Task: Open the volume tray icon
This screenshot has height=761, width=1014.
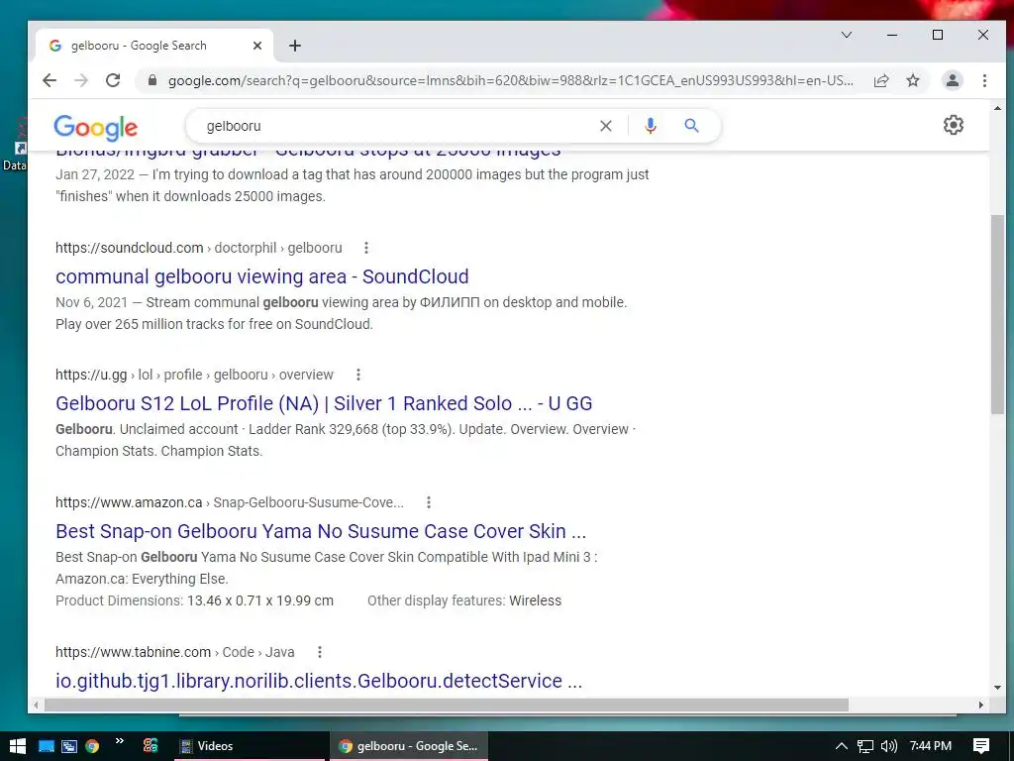Action: (888, 746)
